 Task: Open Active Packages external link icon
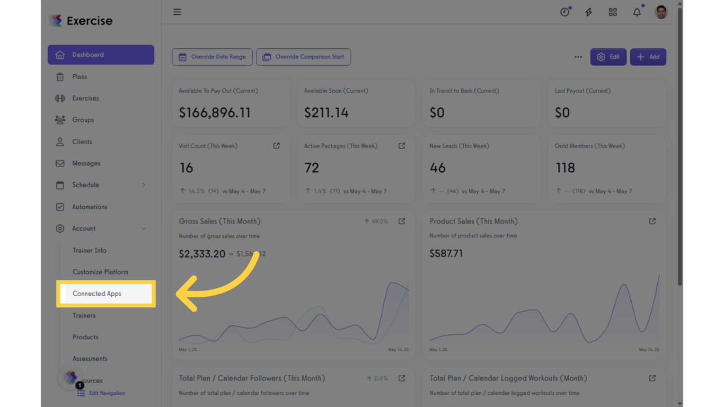tap(402, 146)
